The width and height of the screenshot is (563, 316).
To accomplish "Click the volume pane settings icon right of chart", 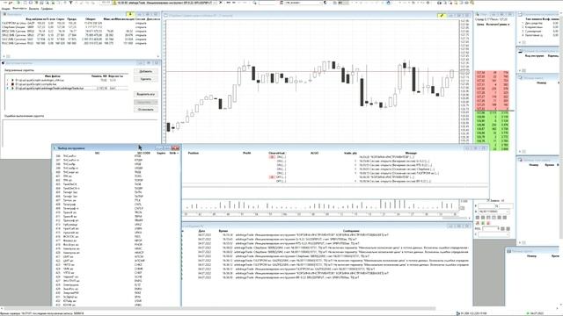I will click(463, 208).
